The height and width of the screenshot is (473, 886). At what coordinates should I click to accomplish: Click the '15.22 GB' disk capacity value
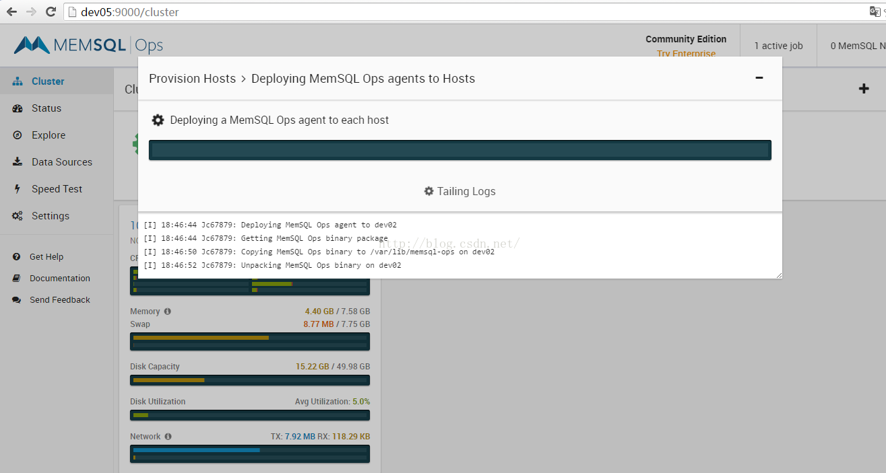313,367
